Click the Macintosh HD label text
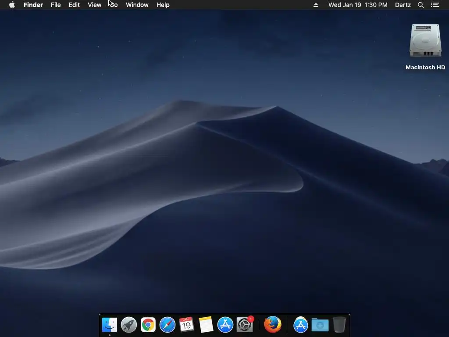The width and height of the screenshot is (449, 337). (425, 67)
